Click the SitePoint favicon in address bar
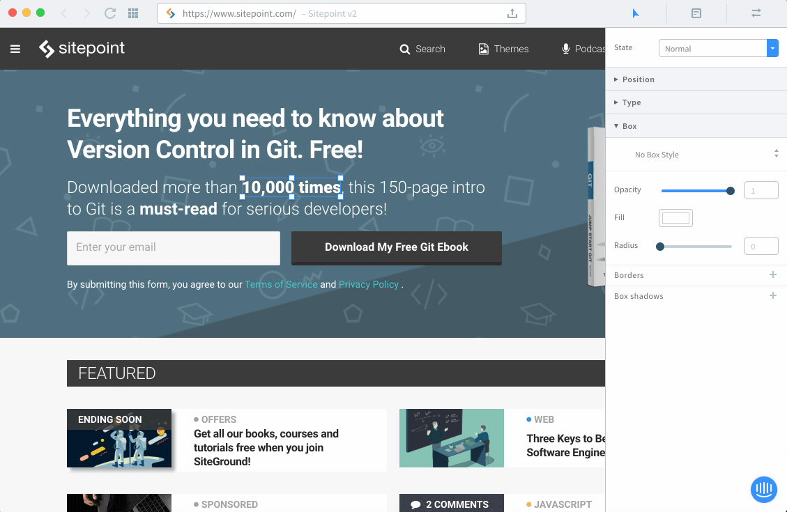787x512 pixels. coord(171,13)
